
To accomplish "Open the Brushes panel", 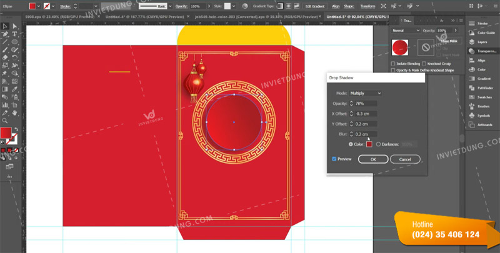I will coord(482,107).
